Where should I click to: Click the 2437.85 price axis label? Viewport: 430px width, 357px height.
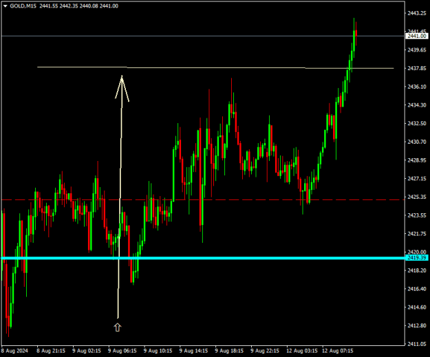pyautogui.click(x=417, y=68)
